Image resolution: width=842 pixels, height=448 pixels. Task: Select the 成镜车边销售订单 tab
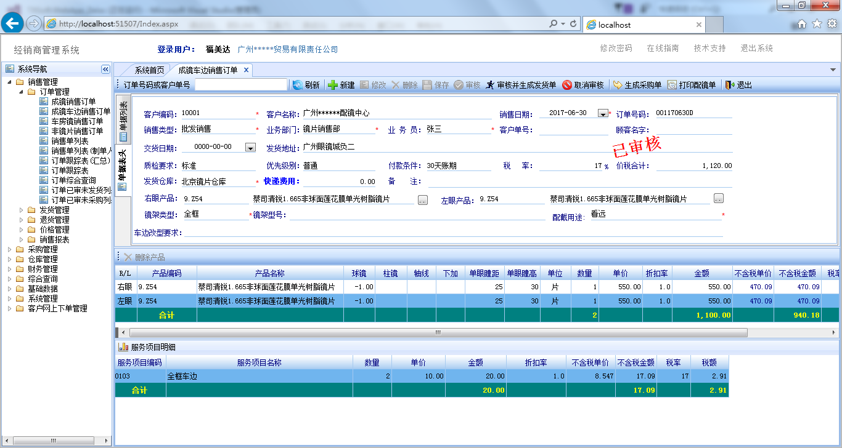(x=208, y=70)
